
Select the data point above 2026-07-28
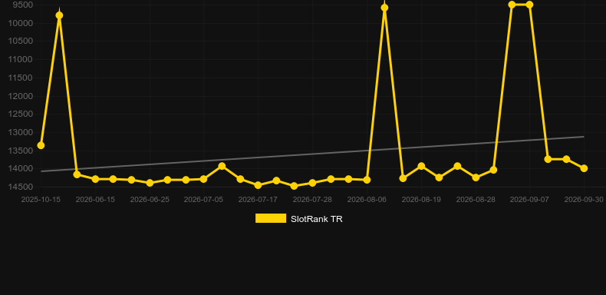click(x=312, y=182)
